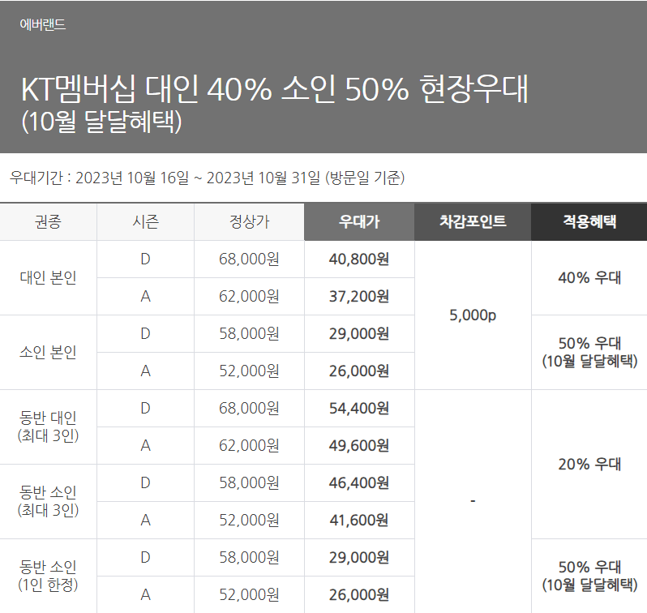Click 26,000원 in 동반 소인 (1인 한정) row
This screenshot has height=613, width=647.
[x=359, y=595]
